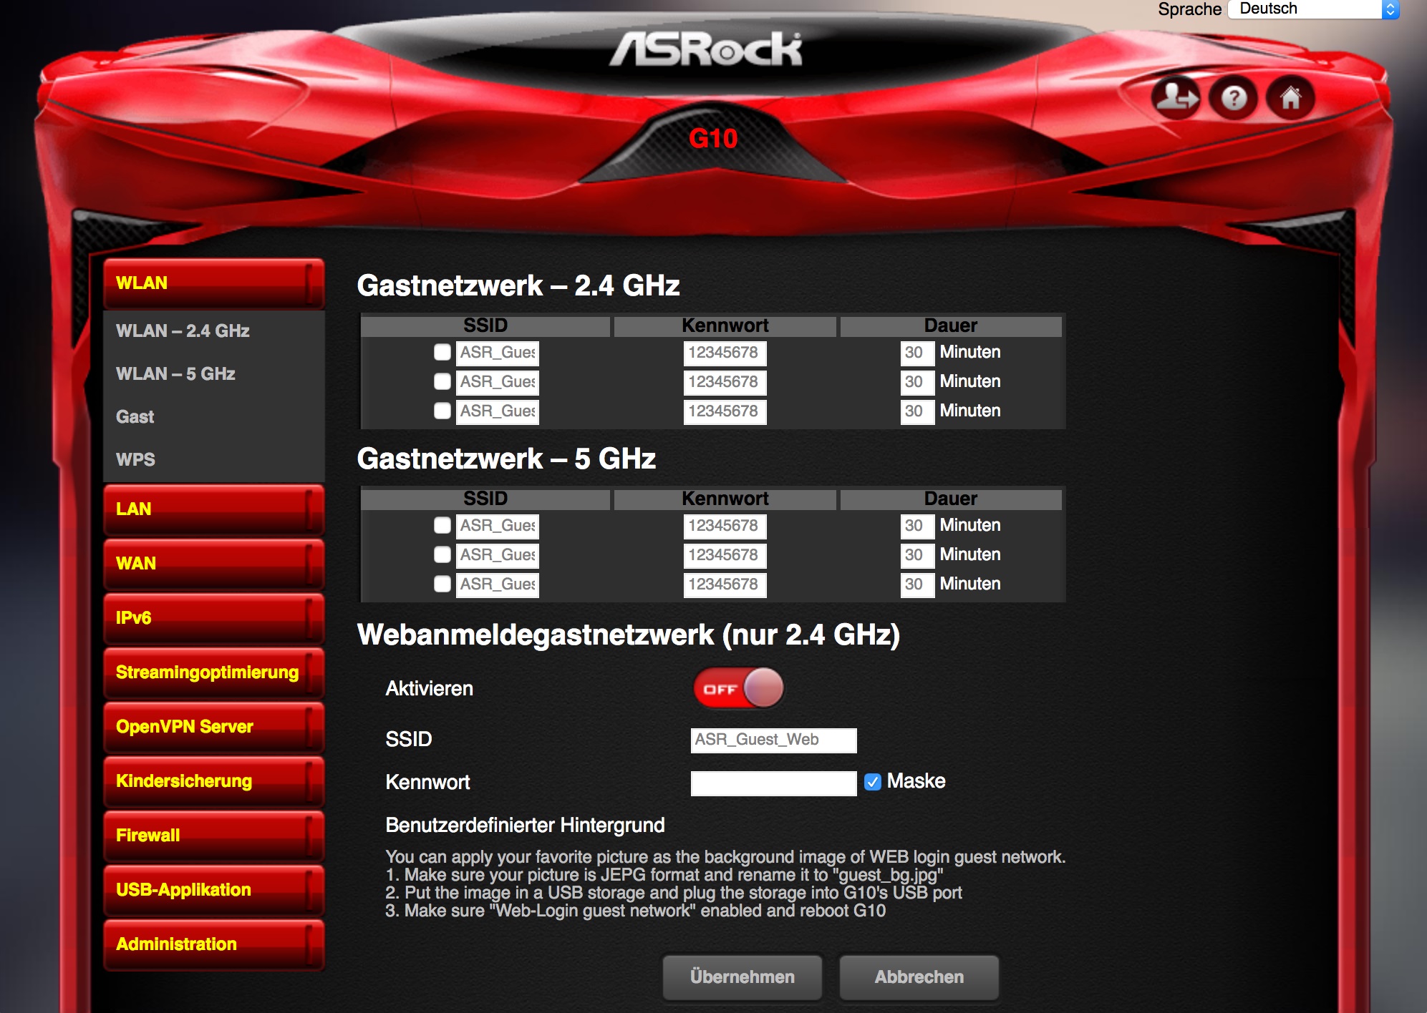Open the WAN menu section
This screenshot has width=1427, height=1013.
[x=213, y=564]
